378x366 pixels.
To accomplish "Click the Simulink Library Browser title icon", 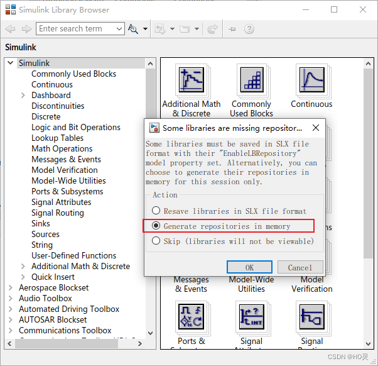I will coord(11,9).
